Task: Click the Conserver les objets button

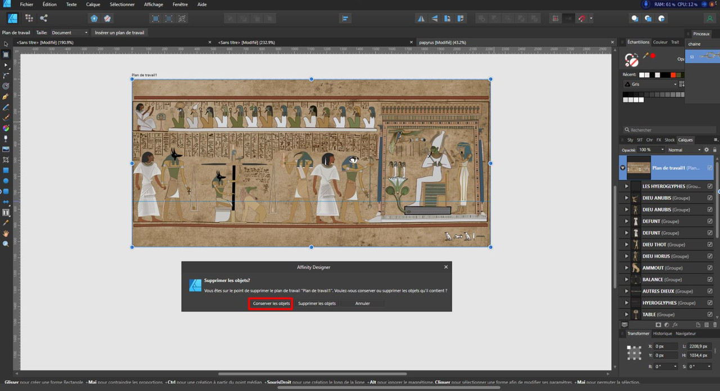Action: 271,303
